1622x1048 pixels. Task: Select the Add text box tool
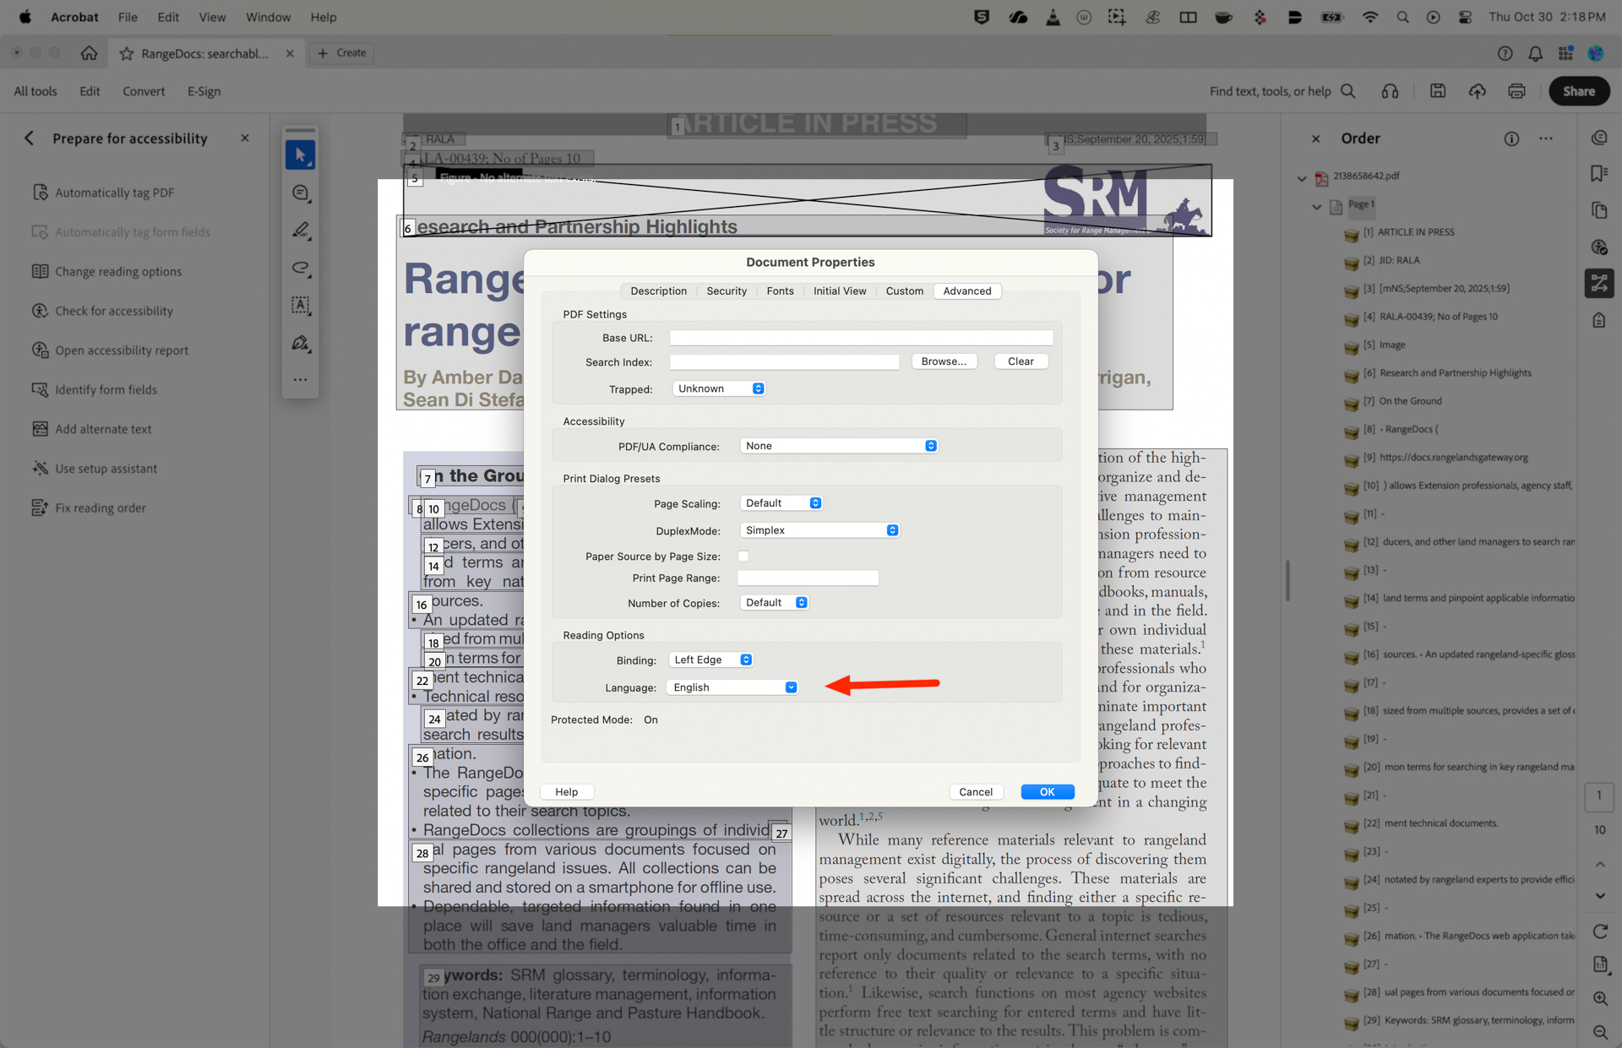(x=300, y=306)
